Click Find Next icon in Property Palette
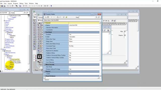Viewport: 161px width, 90px height. tap(96, 17)
